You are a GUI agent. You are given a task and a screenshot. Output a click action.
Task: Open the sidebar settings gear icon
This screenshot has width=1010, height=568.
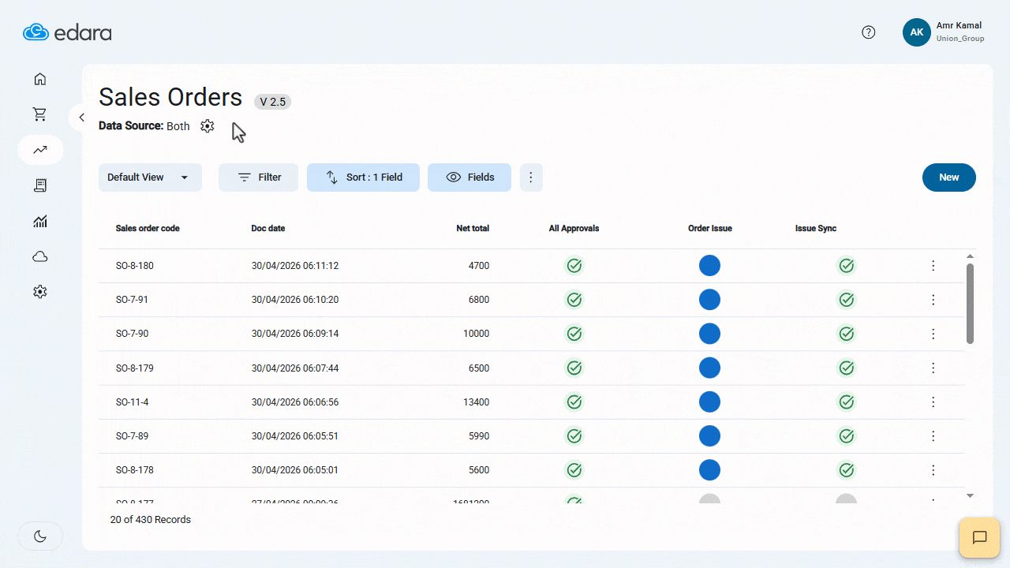coord(40,292)
